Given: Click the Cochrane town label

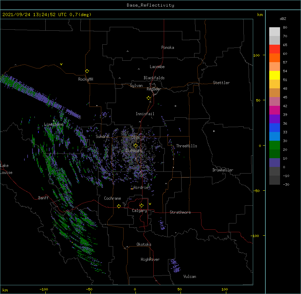Looking at the screenshot, I should point(112,198).
